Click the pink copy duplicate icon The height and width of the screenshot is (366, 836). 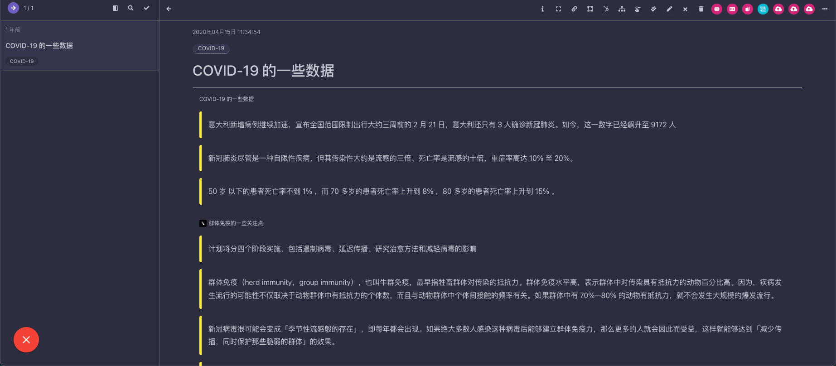(748, 9)
